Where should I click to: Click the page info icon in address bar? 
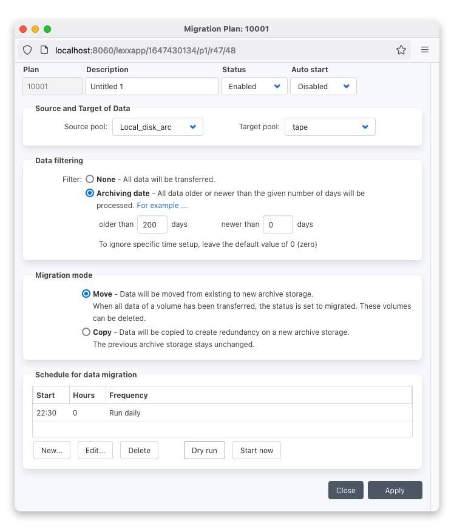[44, 50]
